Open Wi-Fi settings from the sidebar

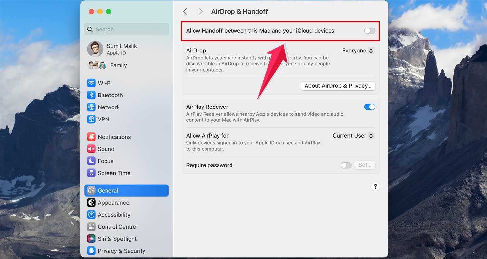click(x=91, y=83)
